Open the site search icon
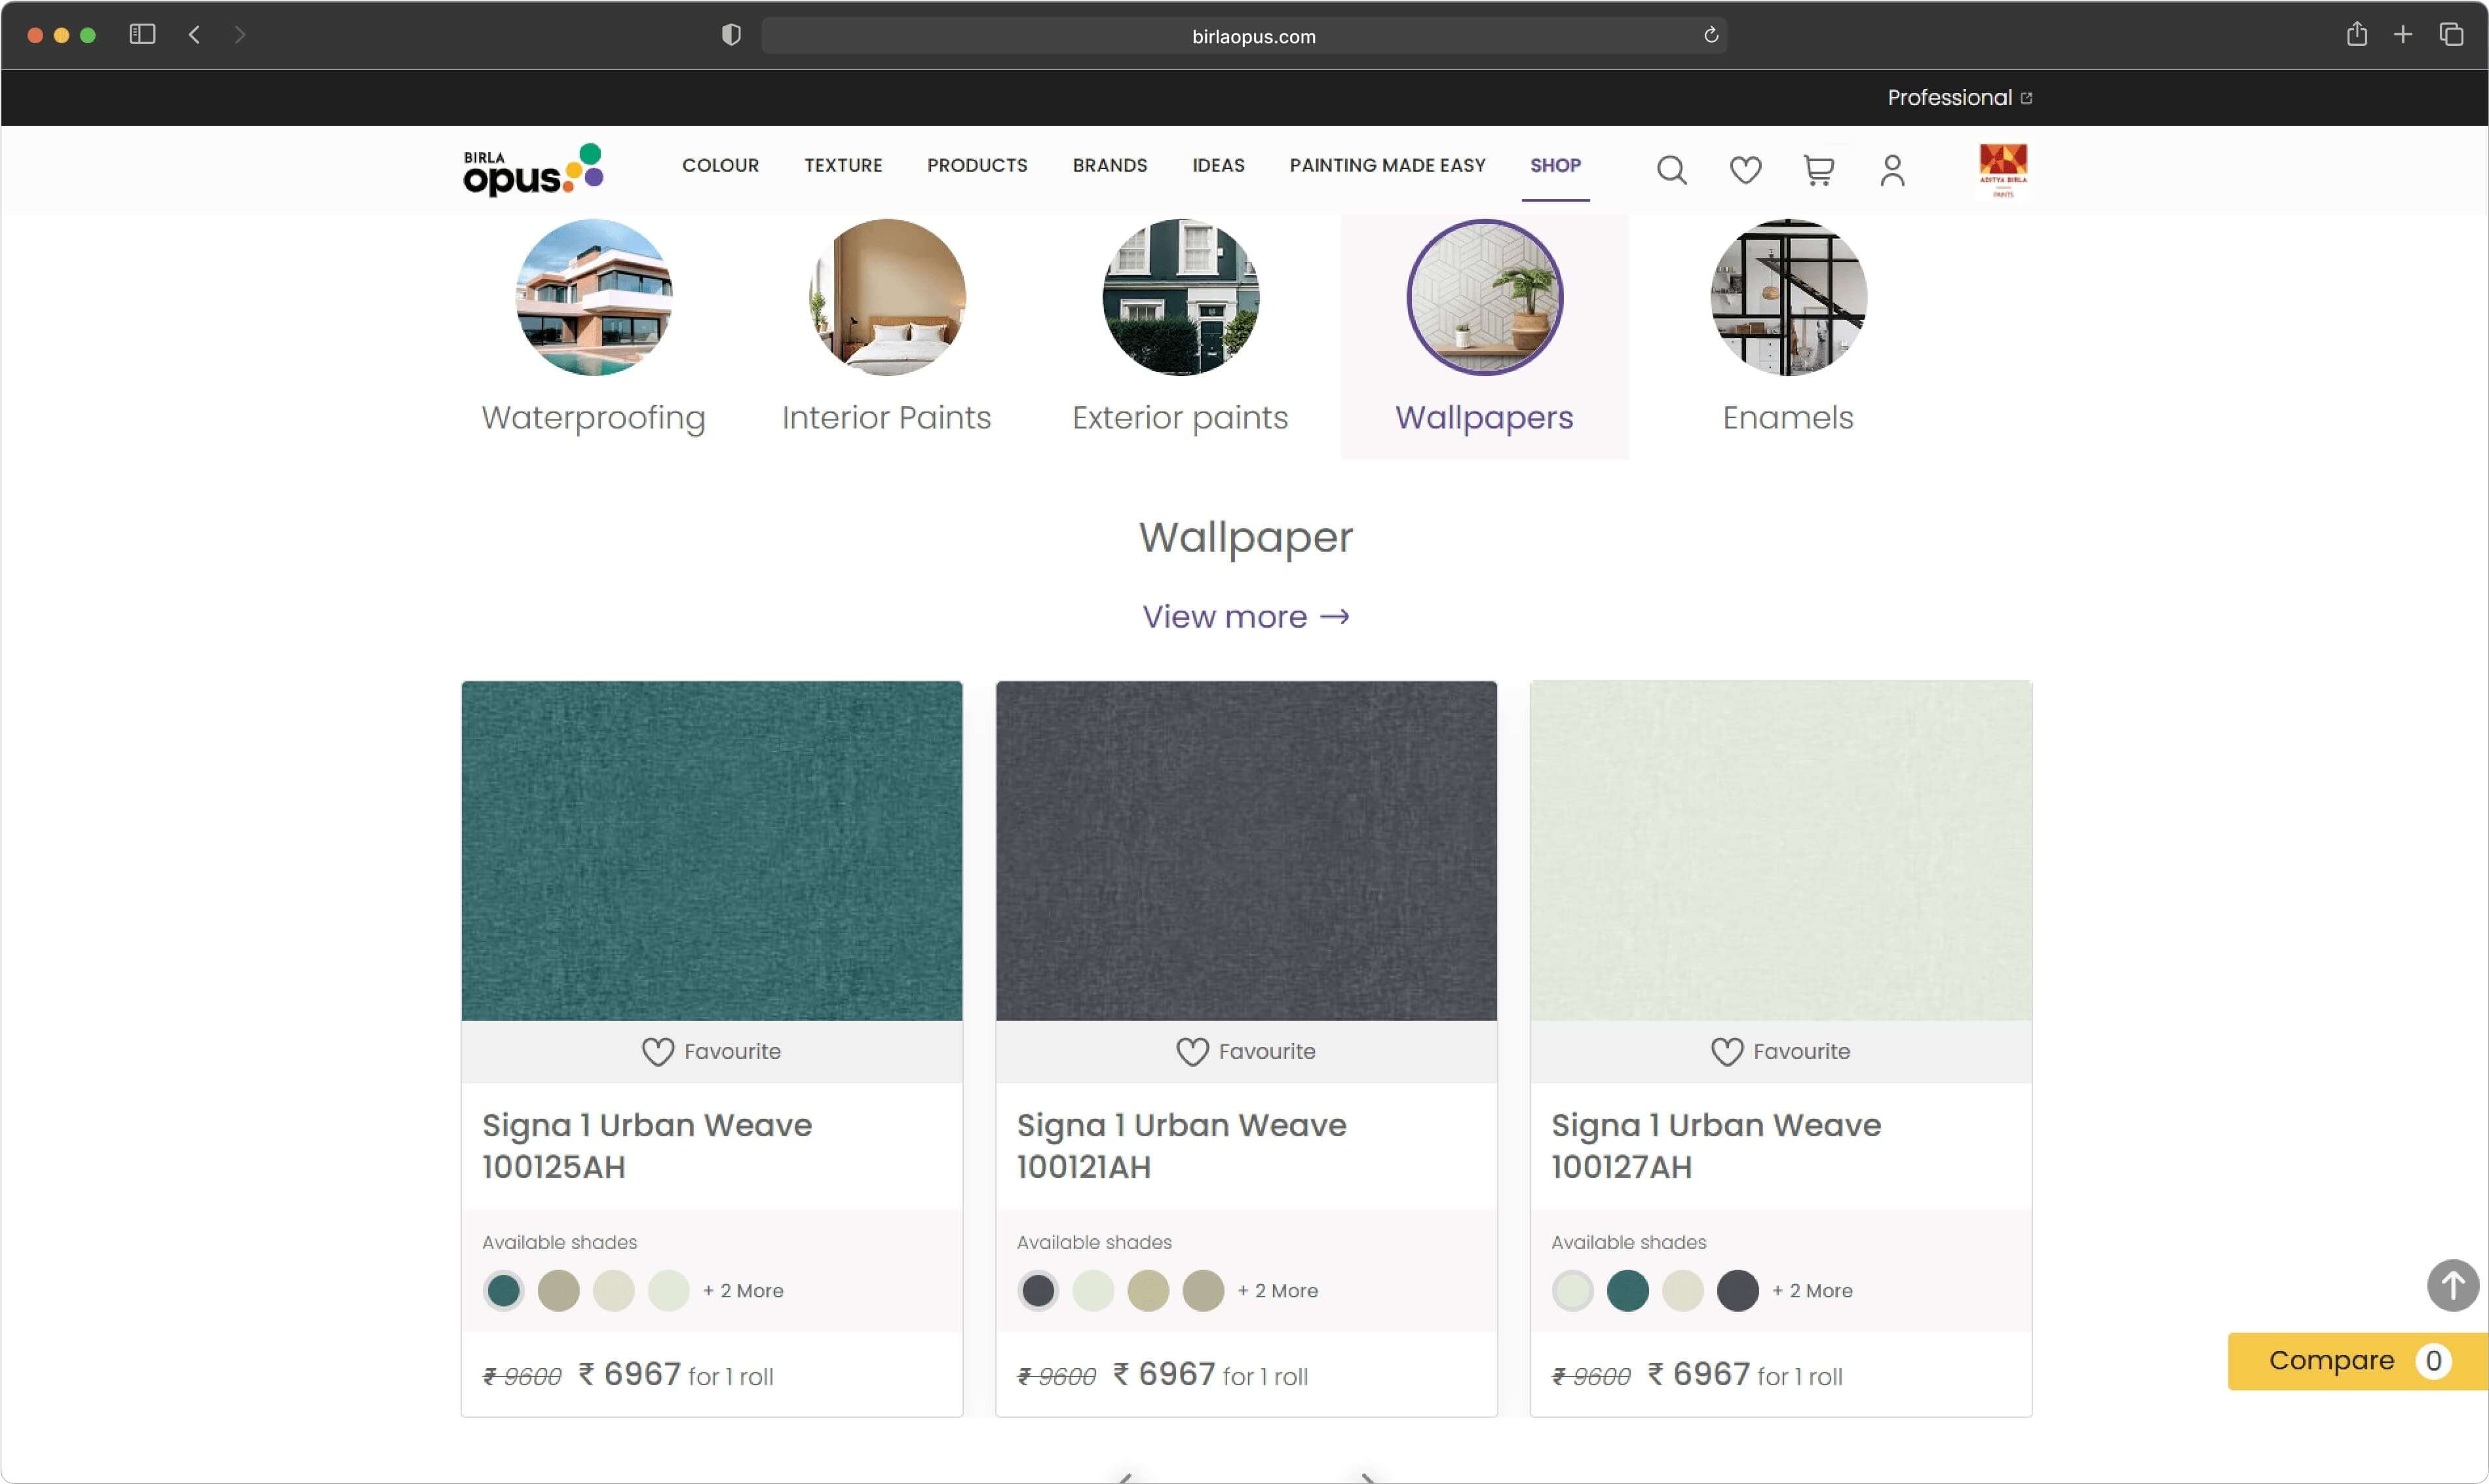The height and width of the screenshot is (1484, 2489). tap(1671, 170)
